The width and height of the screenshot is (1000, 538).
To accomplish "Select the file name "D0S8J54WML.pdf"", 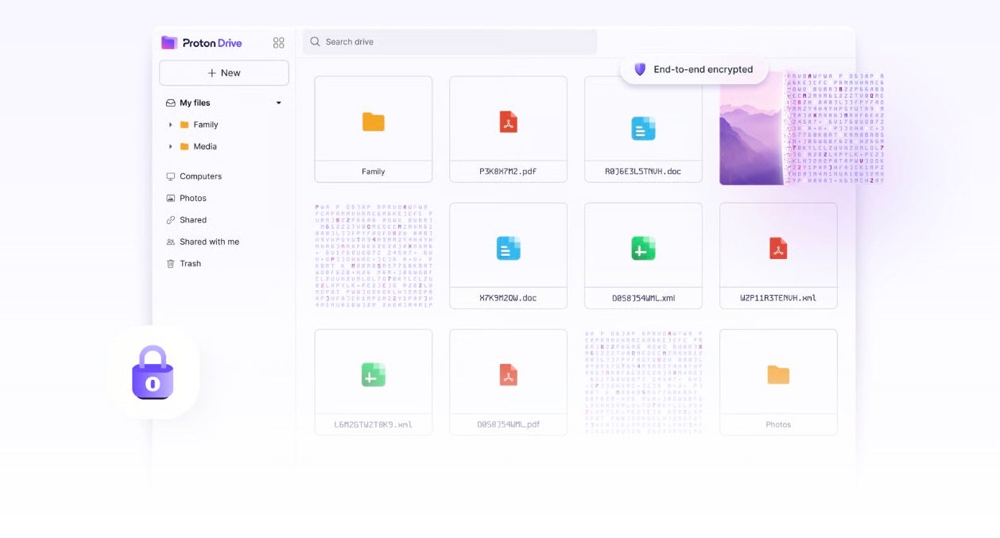I will click(x=509, y=425).
